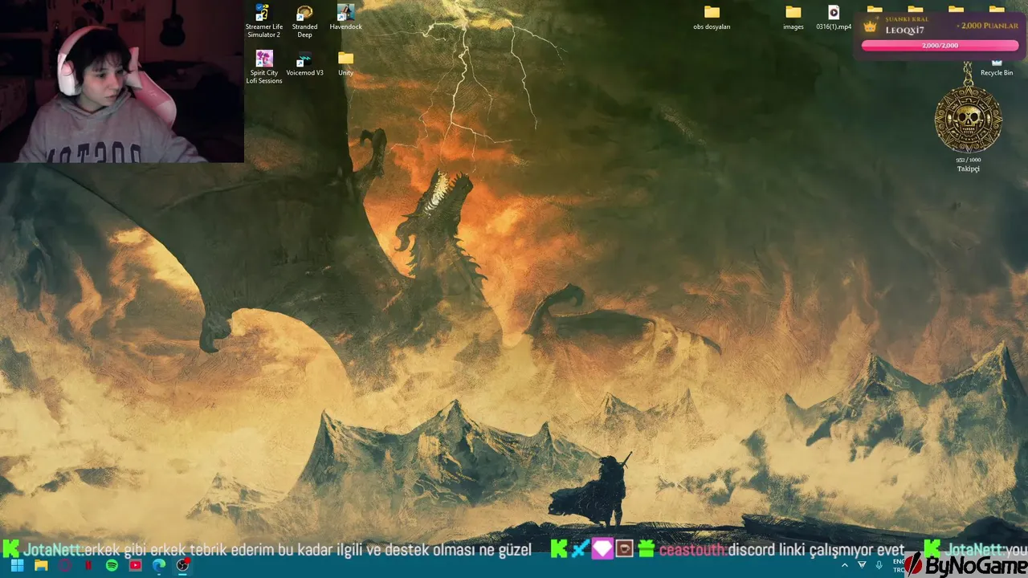The height and width of the screenshot is (578, 1028).
Task: Click the crown icon in the king widget
Action: tap(870, 26)
